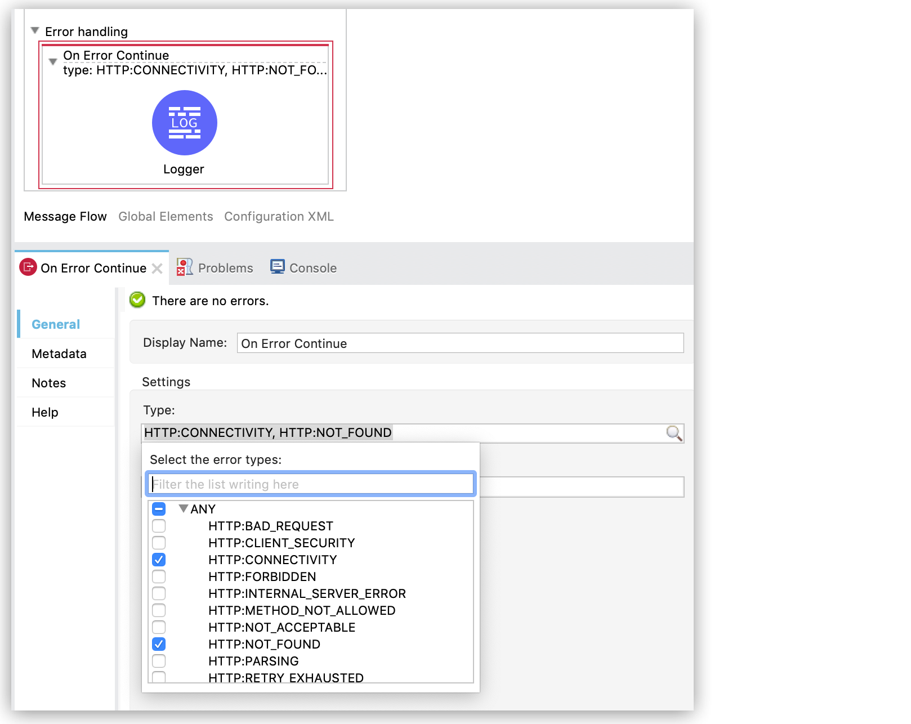Switch to the Configuration XML view
This screenshot has height=724, width=911.
(279, 216)
